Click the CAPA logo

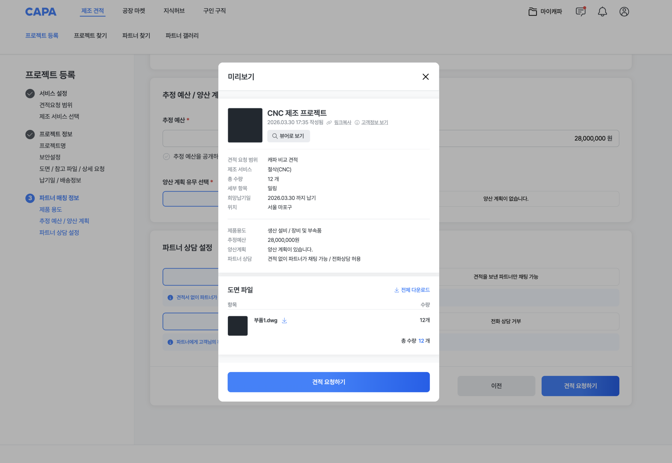pyautogui.click(x=41, y=12)
